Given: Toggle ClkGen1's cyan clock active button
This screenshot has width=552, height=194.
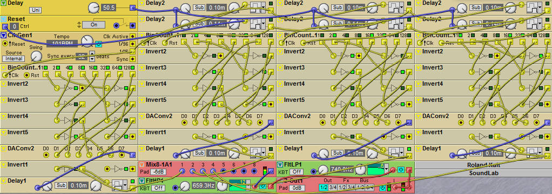Looking at the screenshot, I should coord(98,44).
